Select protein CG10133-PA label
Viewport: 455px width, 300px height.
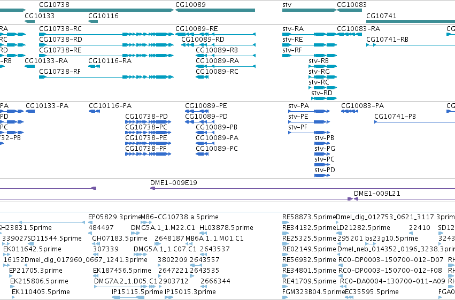coord(47,105)
